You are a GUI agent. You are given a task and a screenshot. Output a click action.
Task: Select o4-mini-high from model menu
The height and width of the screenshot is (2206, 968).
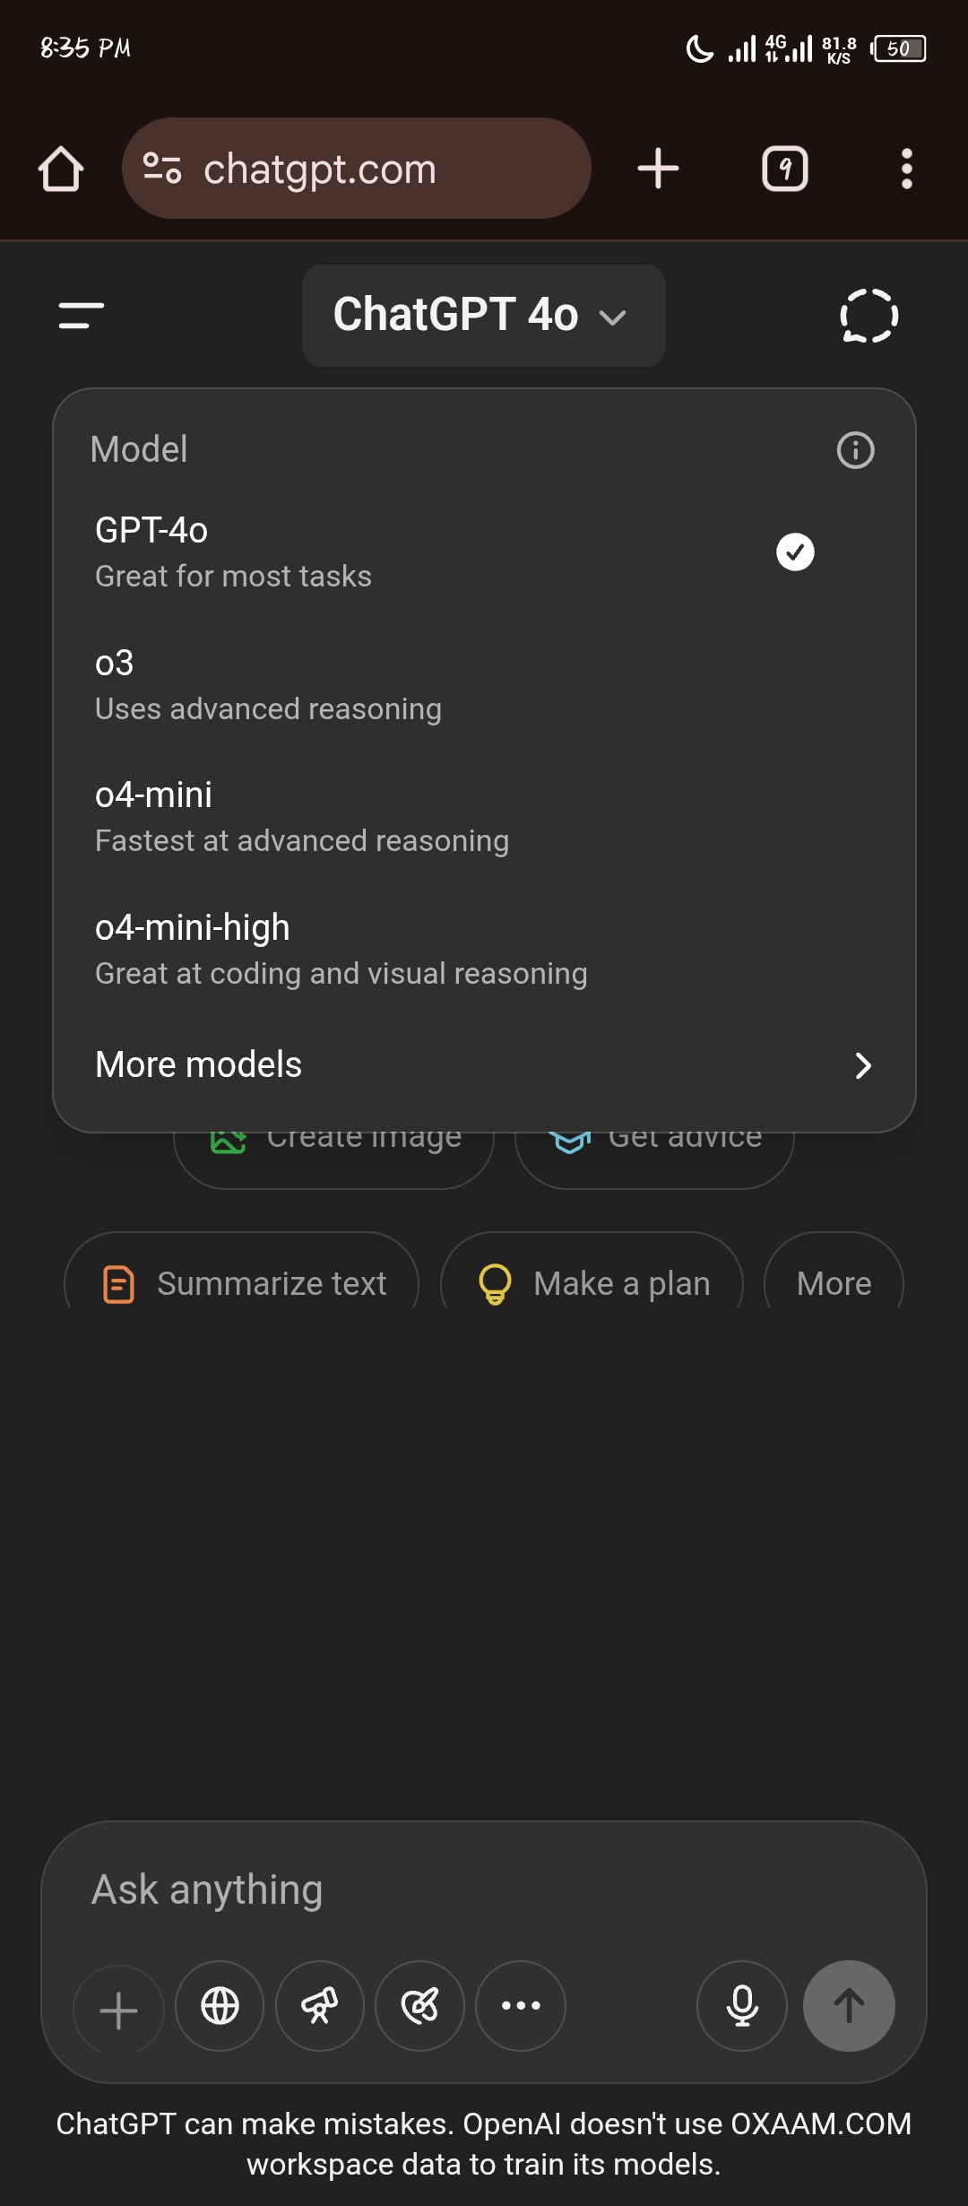coord(341,949)
